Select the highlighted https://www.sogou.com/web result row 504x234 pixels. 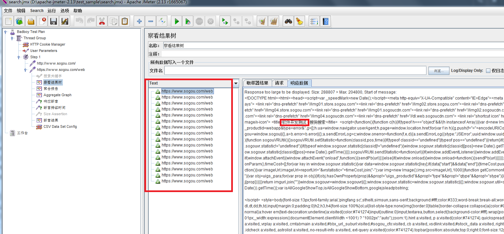click(187, 91)
